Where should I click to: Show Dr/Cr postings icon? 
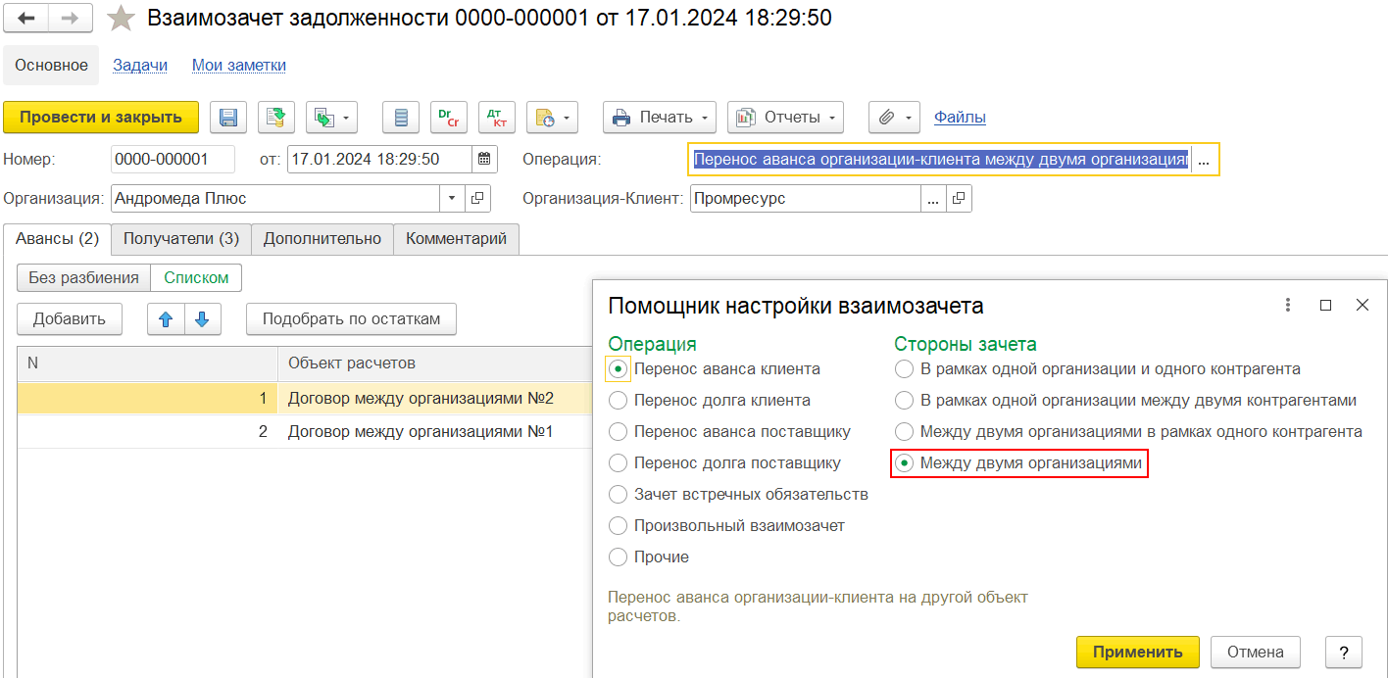point(449,118)
